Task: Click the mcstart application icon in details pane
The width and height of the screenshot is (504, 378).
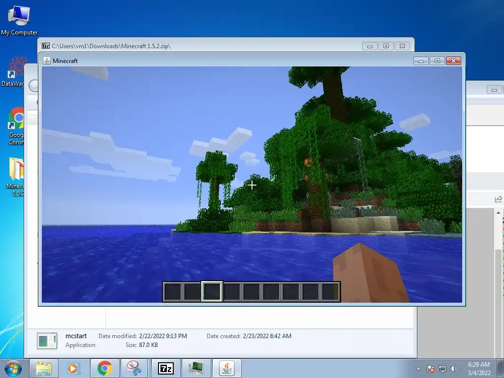Action: 47,341
